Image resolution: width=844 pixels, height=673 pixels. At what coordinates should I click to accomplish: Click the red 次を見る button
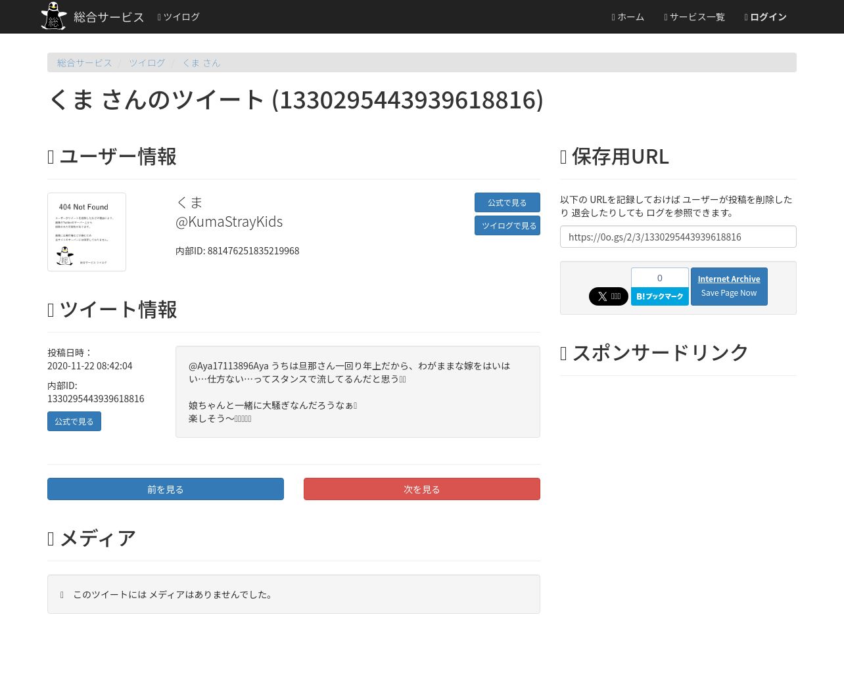[422, 489]
